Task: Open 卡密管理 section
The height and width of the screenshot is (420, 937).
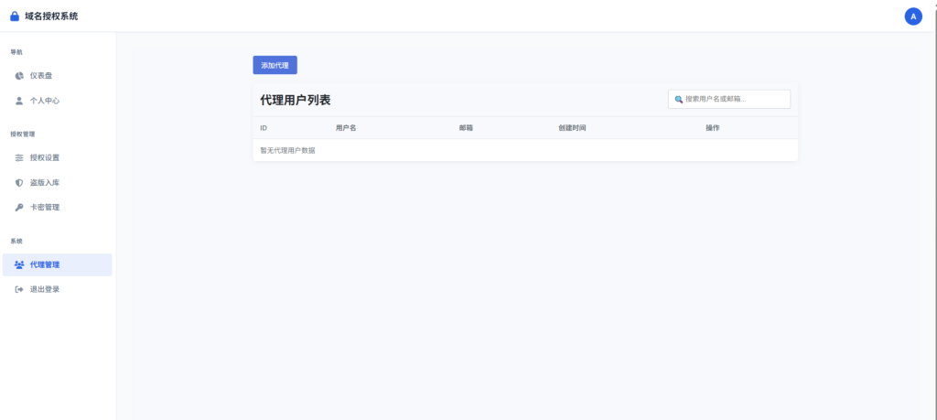Action: (x=58, y=208)
